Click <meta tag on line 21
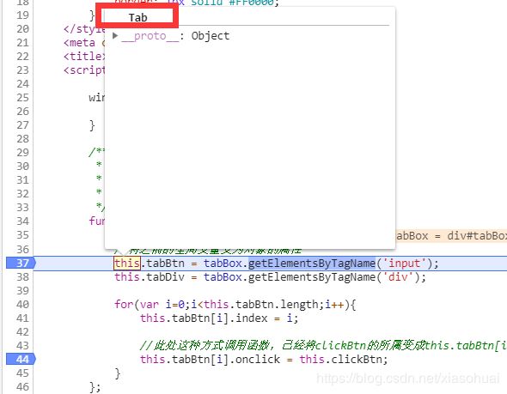507x394 pixels. pyautogui.click(x=80, y=43)
